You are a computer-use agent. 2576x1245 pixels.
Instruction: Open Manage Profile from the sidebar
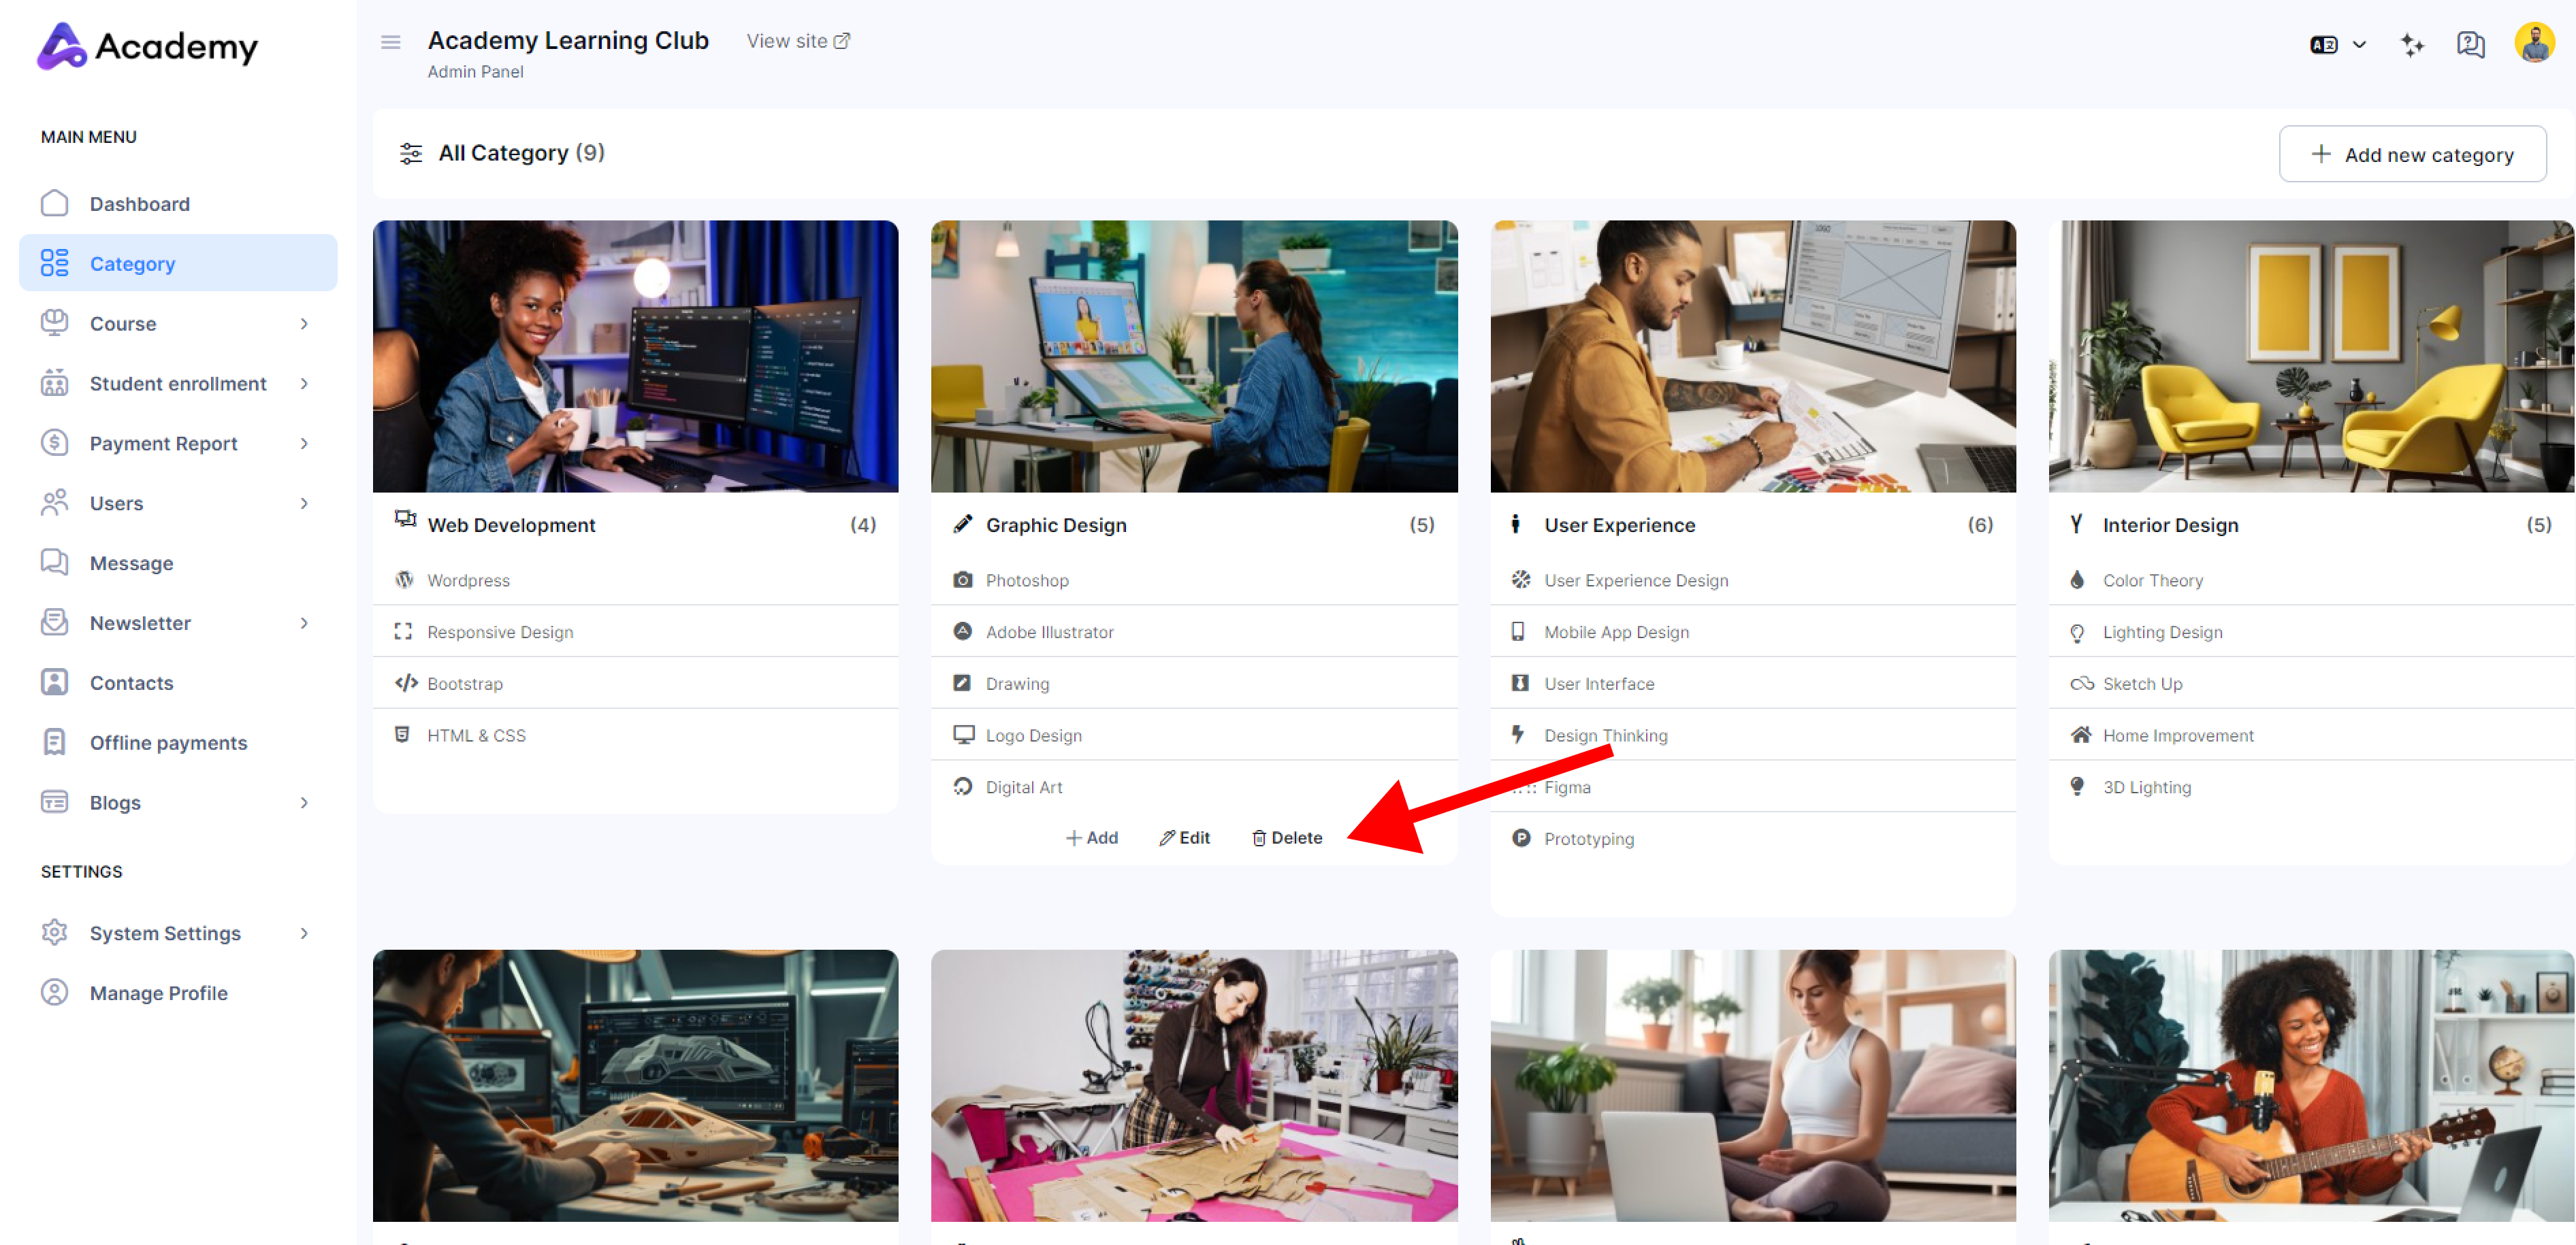(158, 992)
